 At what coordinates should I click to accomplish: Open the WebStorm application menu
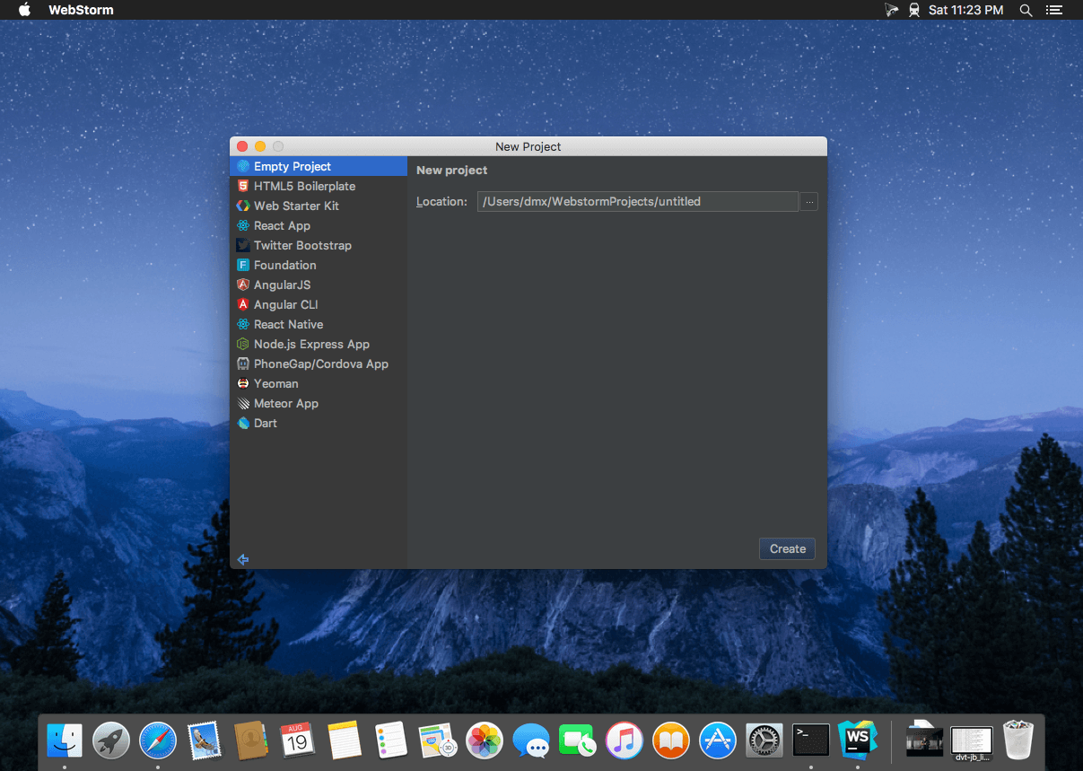click(81, 10)
